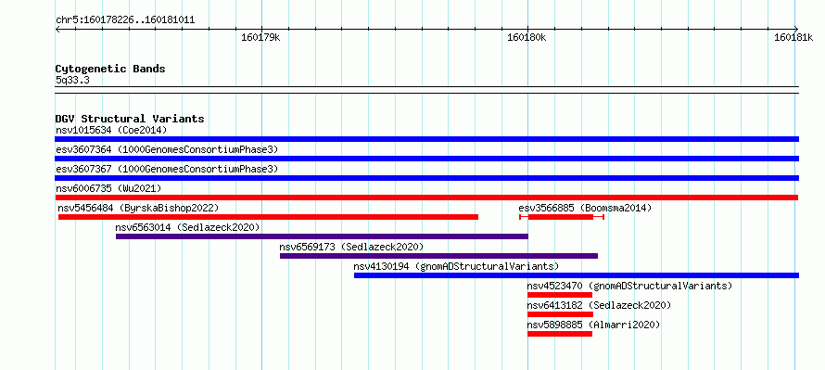825x370 pixels.
Task: Click the left arrowhead of the ruler
Action: 57,29
